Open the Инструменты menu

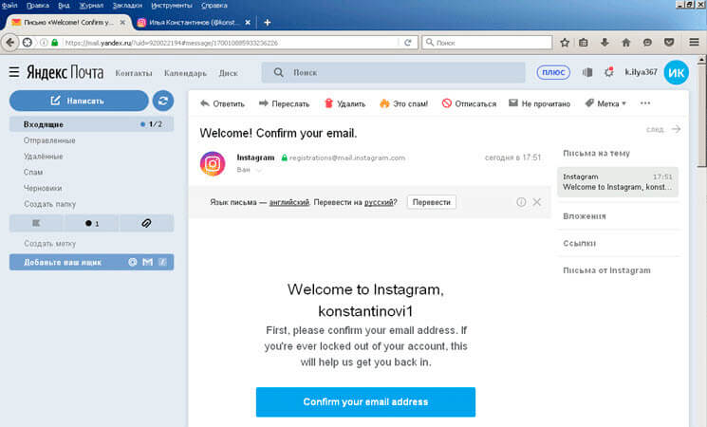point(172,6)
